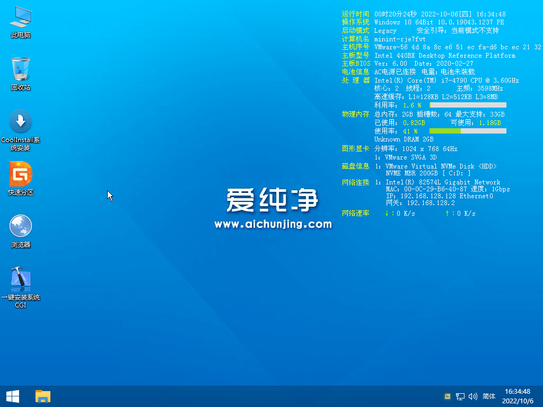Open the volume control speaker icon
The width and height of the screenshot is (543, 407).
coord(472,396)
